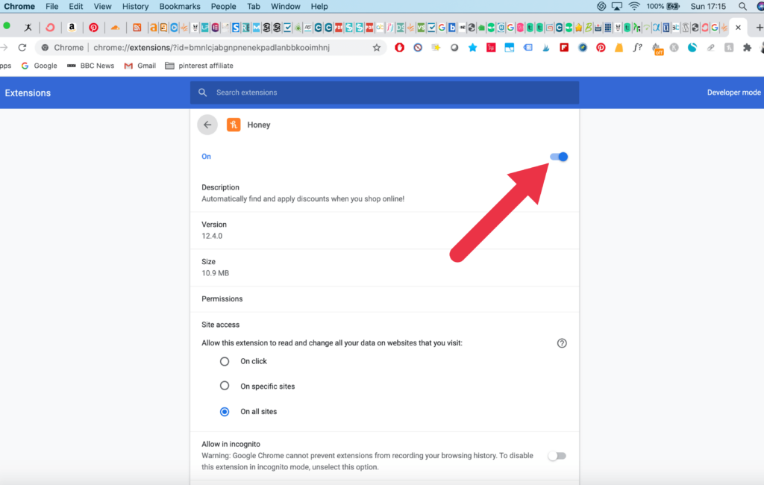Click the Extensions page title
Viewport: 764px width, 485px height.
(x=28, y=93)
